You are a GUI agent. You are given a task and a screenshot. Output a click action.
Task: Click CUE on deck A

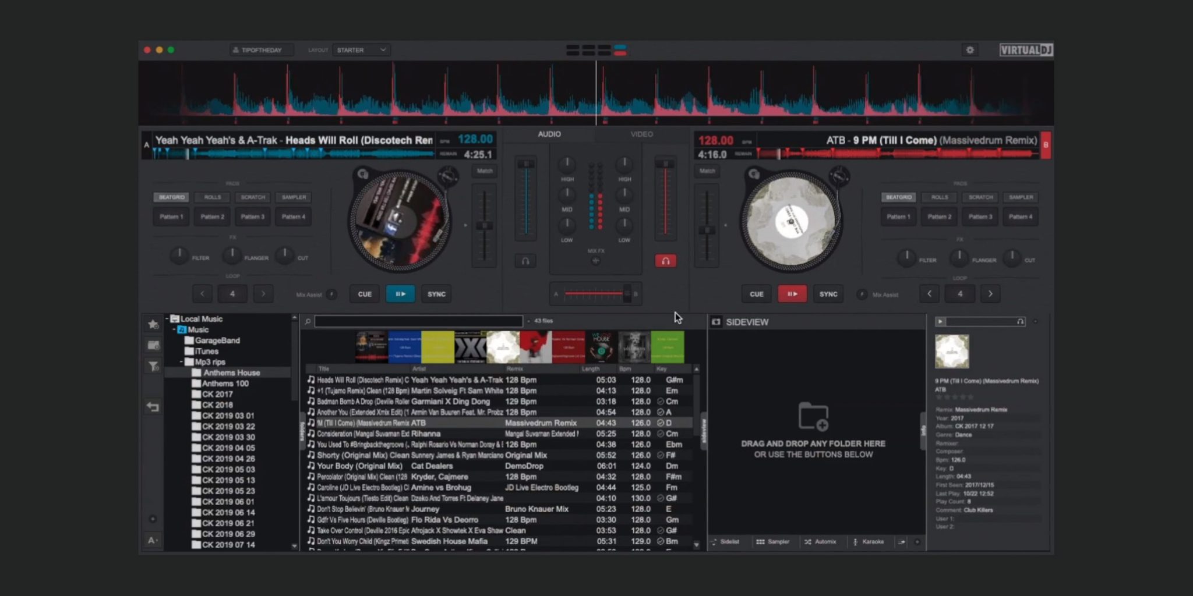point(365,294)
